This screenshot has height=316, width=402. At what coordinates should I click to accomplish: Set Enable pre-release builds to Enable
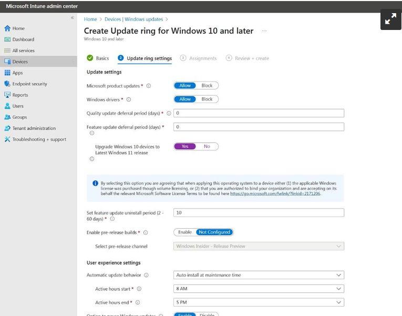(x=185, y=232)
